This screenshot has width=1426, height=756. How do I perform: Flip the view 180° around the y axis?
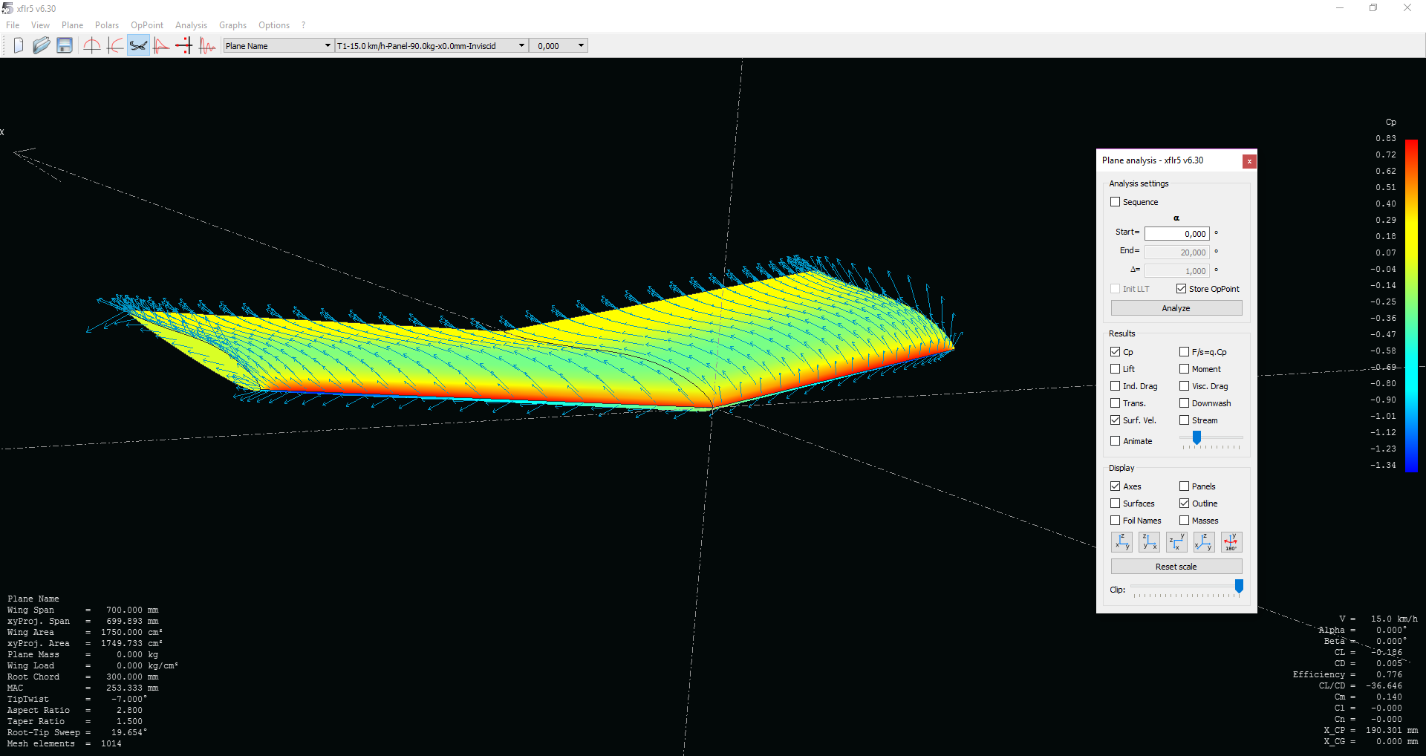[1231, 543]
